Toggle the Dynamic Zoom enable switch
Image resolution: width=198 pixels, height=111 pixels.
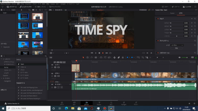[158, 41]
